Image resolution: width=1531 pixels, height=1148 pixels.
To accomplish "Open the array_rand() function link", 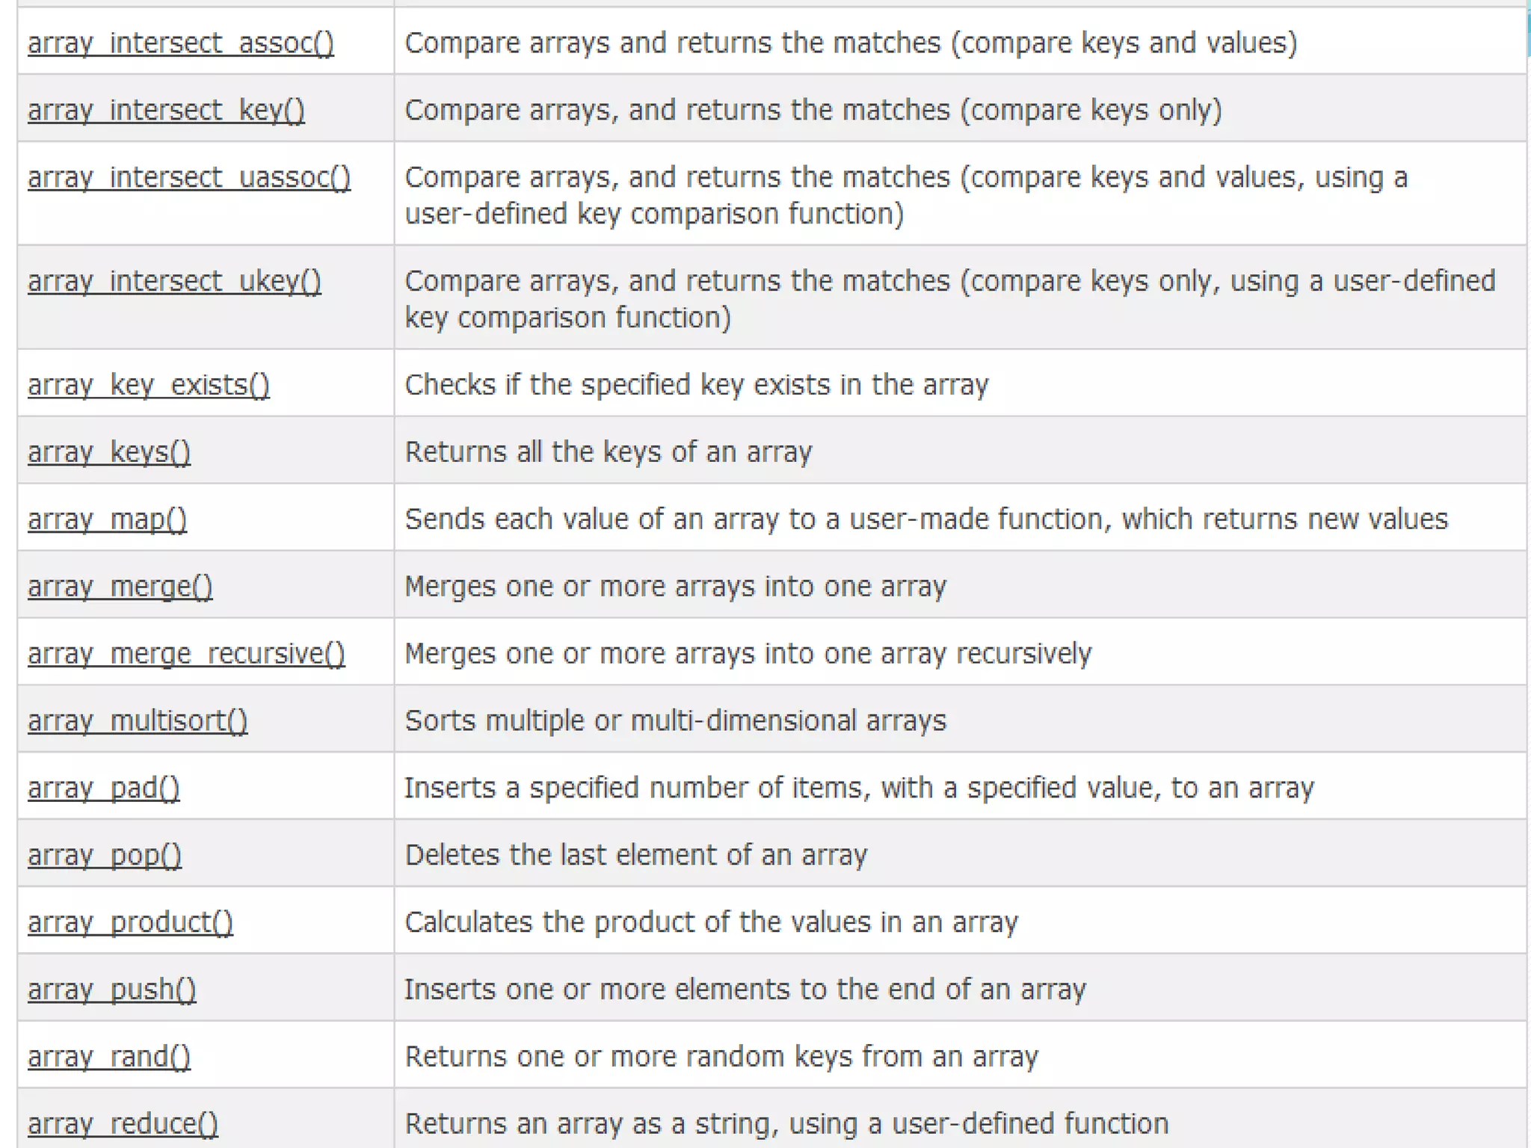I will (109, 1058).
